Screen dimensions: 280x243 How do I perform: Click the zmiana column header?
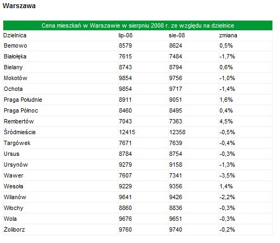(x=228, y=35)
